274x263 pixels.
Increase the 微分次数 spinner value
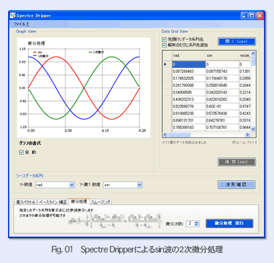coord(196,222)
